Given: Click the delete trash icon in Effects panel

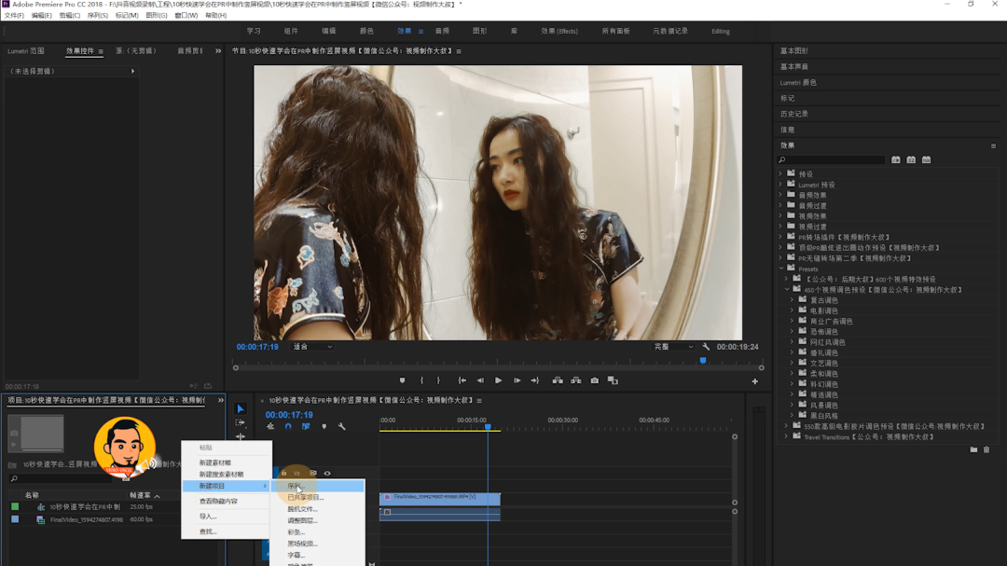Looking at the screenshot, I should coord(986,450).
